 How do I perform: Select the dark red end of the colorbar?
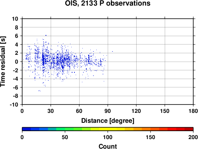point(189,129)
